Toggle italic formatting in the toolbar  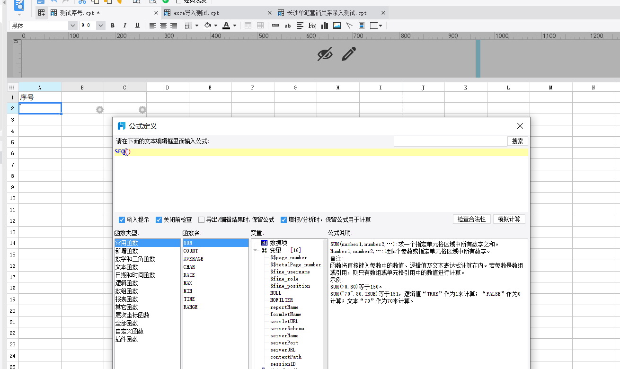pos(125,26)
